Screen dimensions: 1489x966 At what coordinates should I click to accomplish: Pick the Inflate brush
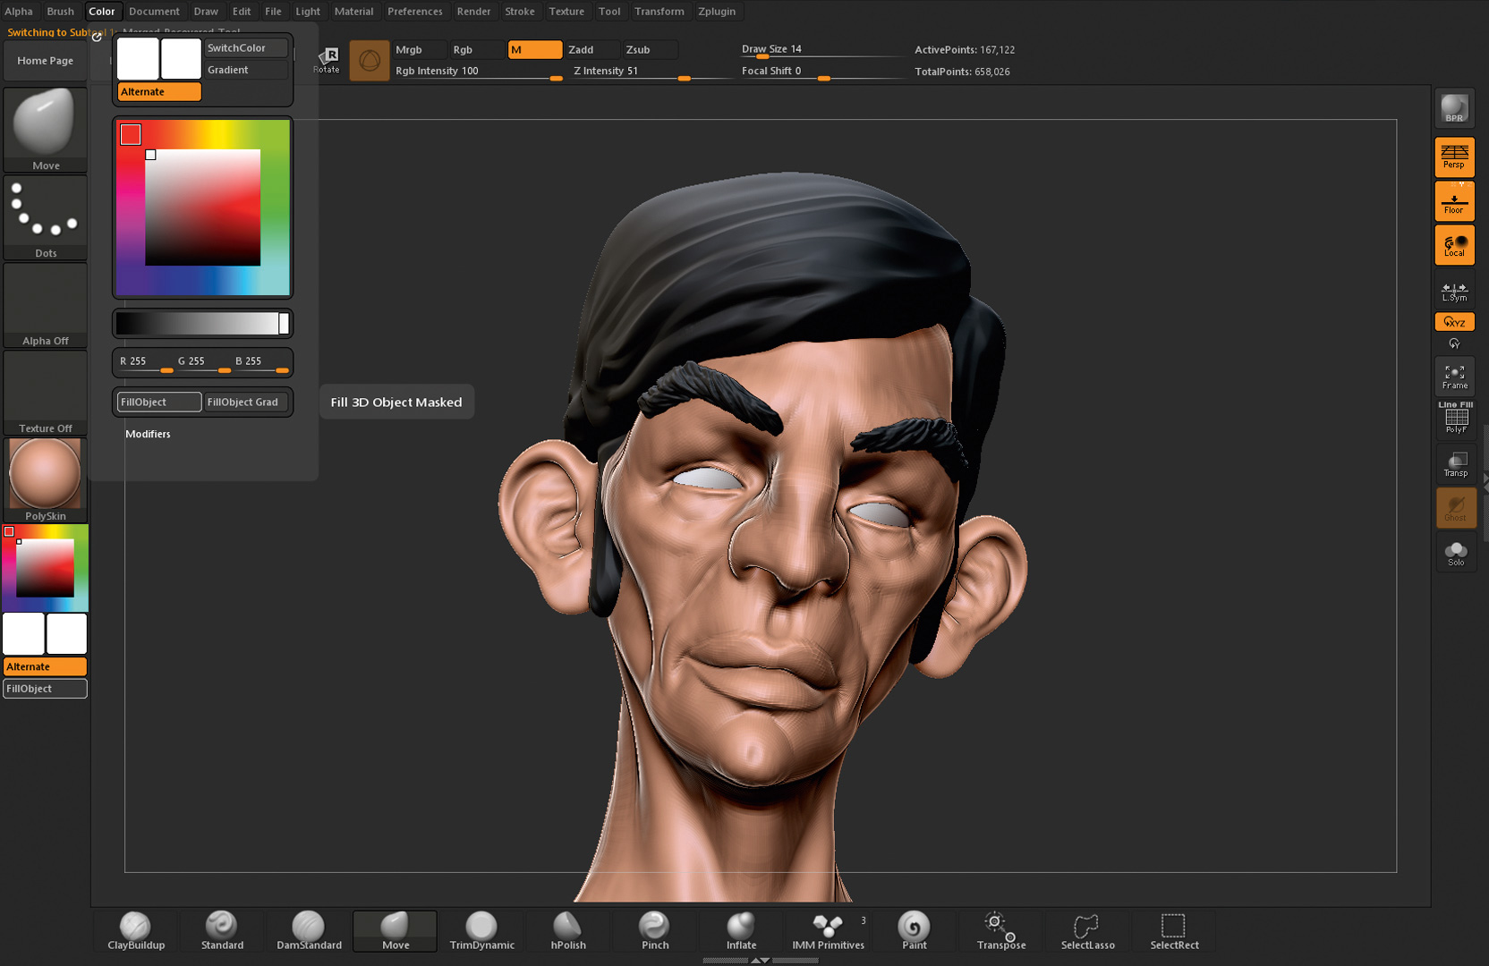click(x=741, y=930)
